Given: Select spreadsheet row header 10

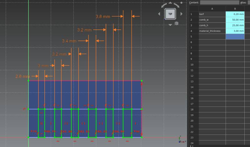Looking at the screenshot, I should coord(194,65).
